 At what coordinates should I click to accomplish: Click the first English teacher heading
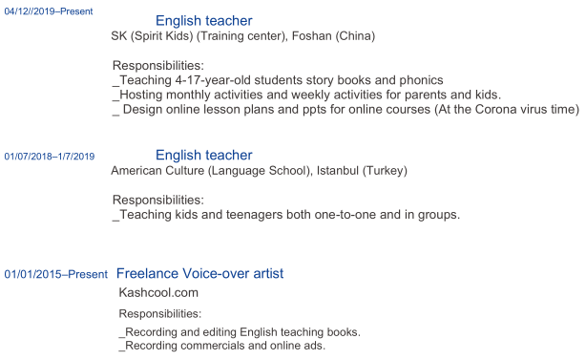203,21
